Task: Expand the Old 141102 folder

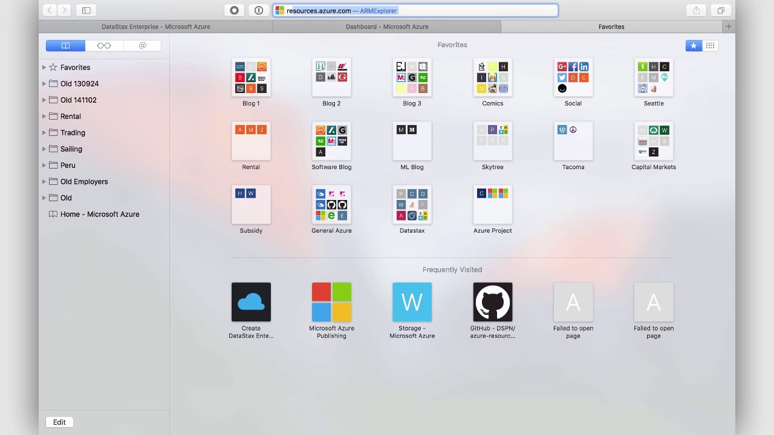Action: [x=44, y=100]
